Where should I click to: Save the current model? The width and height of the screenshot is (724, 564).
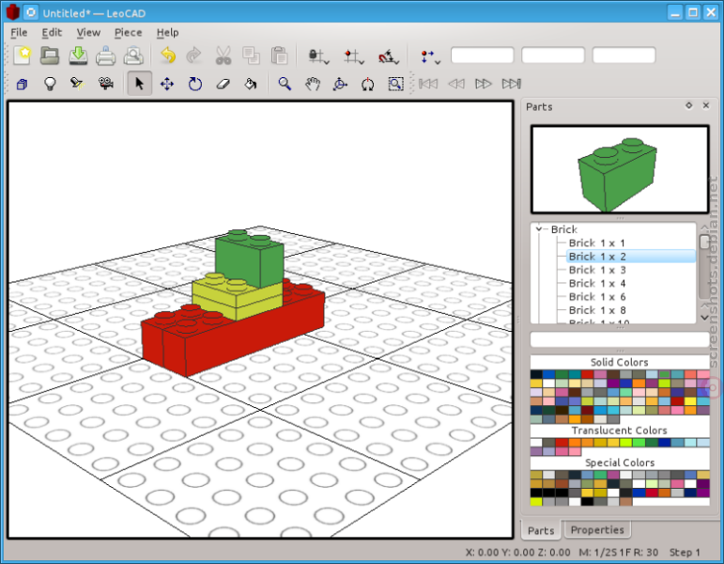click(x=78, y=55)
